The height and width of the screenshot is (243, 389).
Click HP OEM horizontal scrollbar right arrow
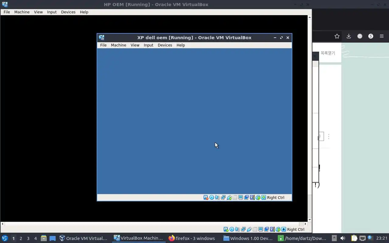tap(305, 224)
